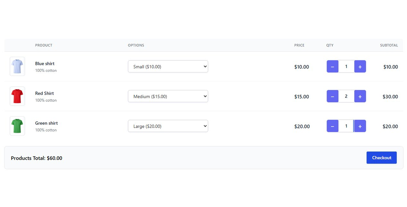Select the Green shirt quantity input field
This screenshot has height=207, width=407.
[x=346, y=126]
